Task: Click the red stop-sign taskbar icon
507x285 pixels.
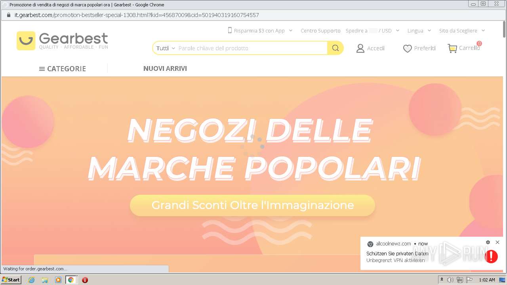Action: coord(85,280)
